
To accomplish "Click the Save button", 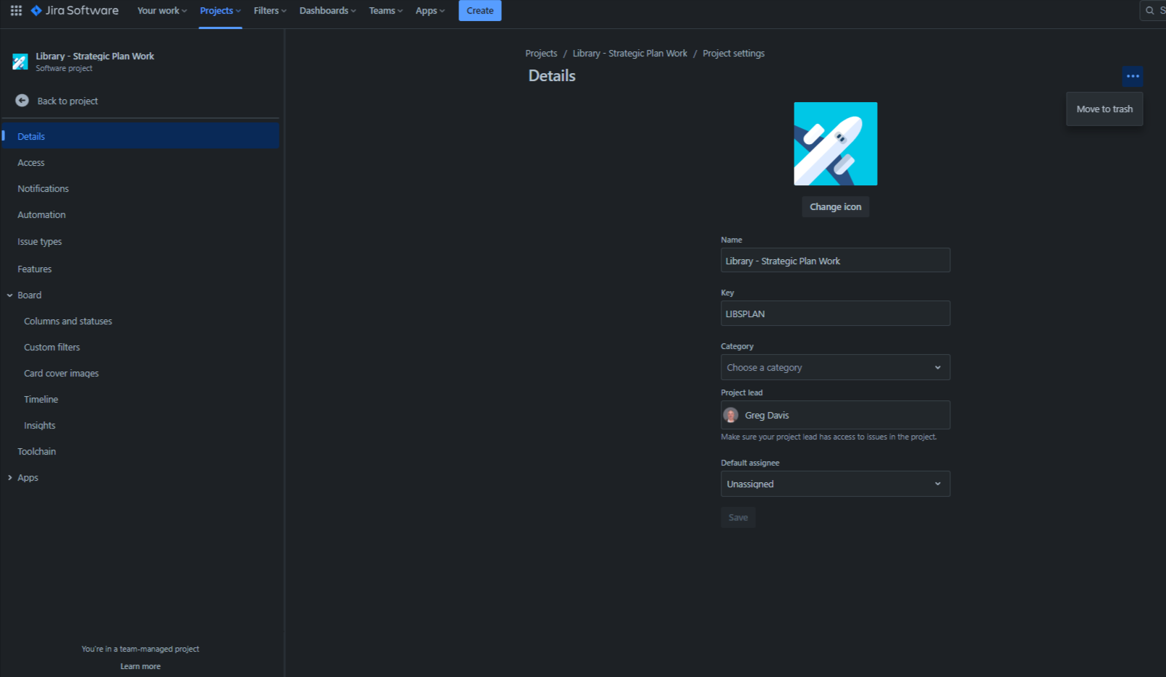I will [x=738, y=517].
